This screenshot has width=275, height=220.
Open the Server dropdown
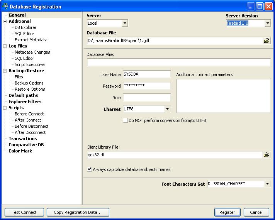pos(125,23)
